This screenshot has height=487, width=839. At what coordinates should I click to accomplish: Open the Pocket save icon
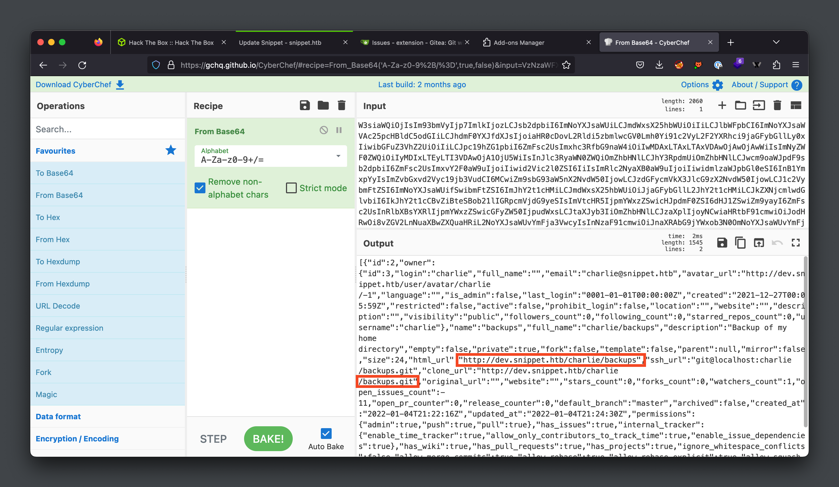click(640, 65)
